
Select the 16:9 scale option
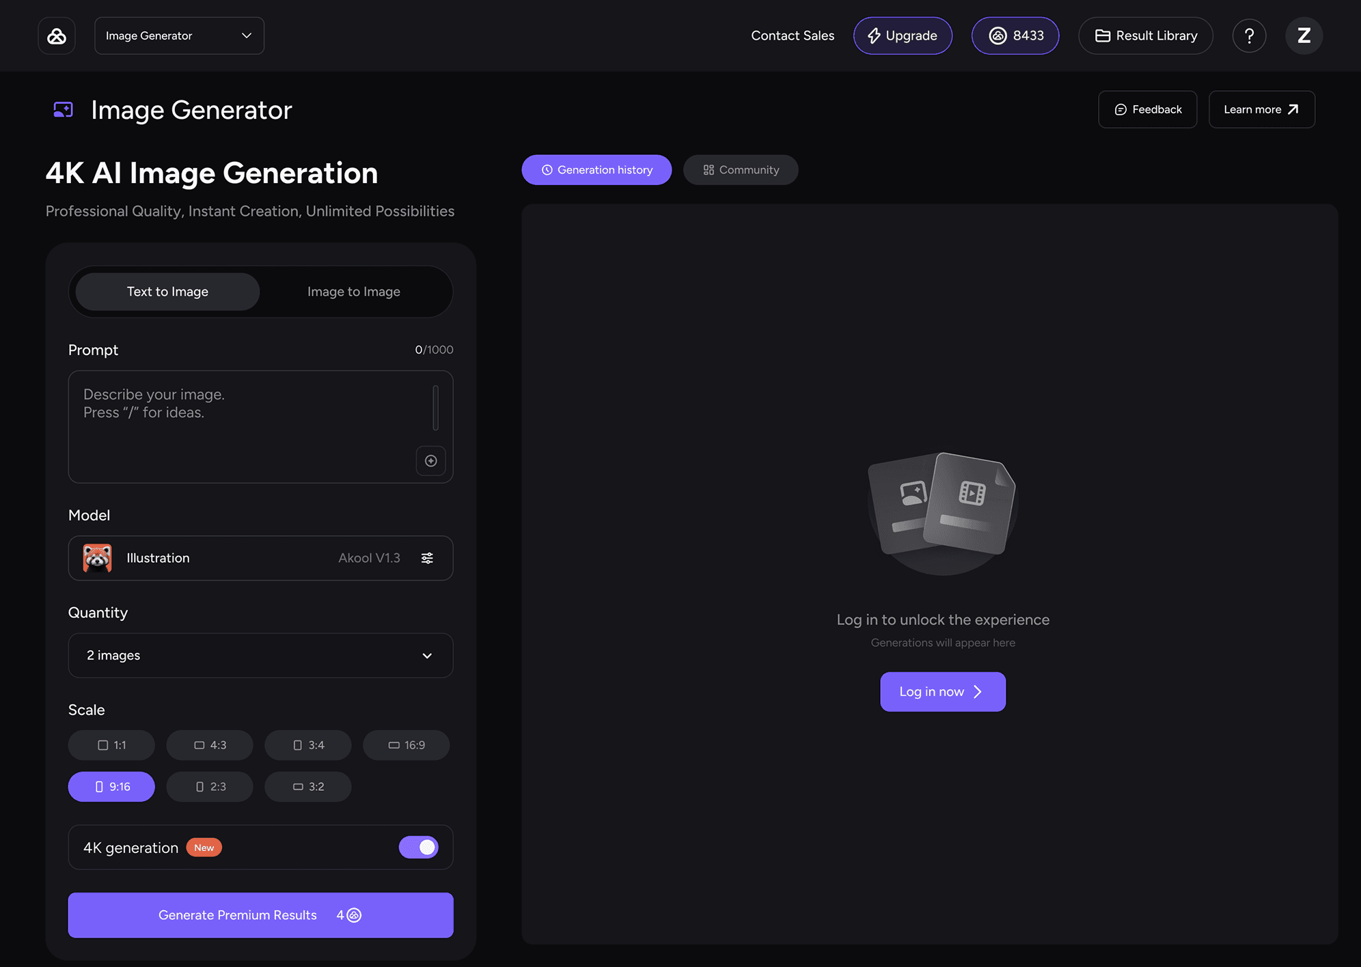(407, 745)
